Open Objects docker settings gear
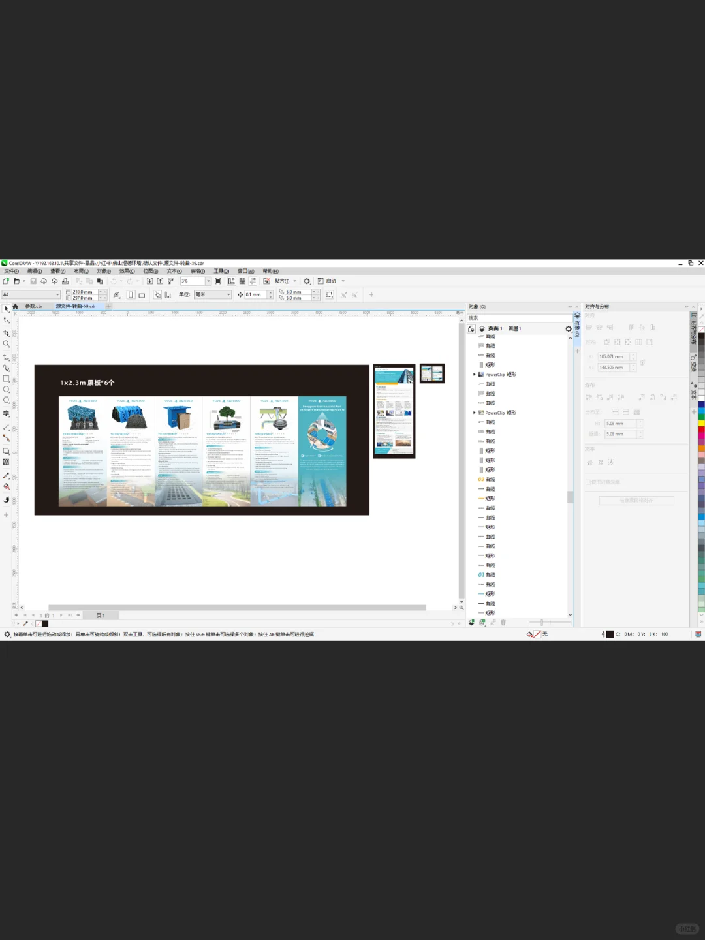The image size is (705, 940). (569, 329)
